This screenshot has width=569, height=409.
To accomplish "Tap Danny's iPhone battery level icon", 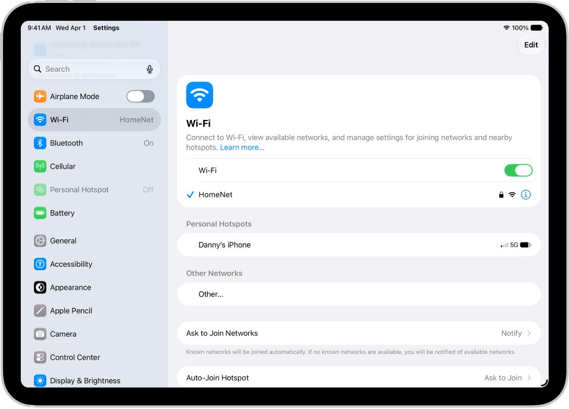I will tap(526, 245).
